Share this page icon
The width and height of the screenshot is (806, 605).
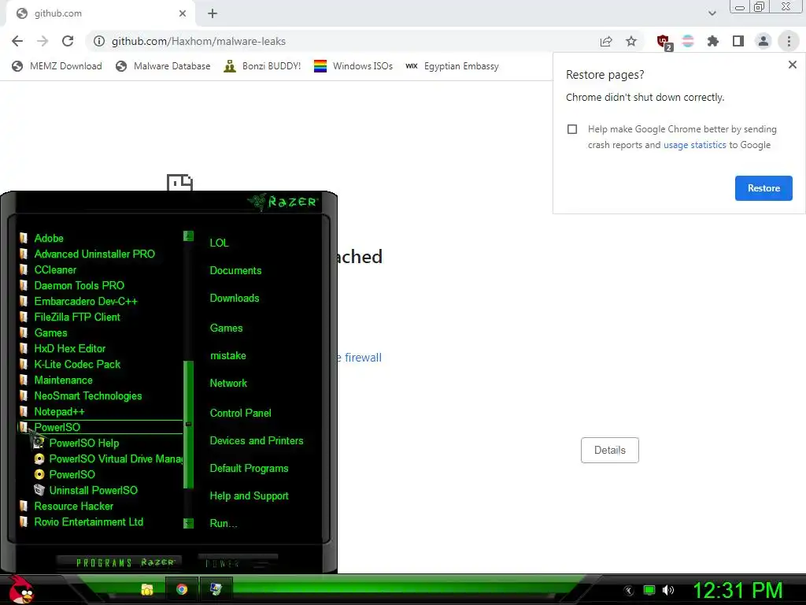[x=606, y=41]
